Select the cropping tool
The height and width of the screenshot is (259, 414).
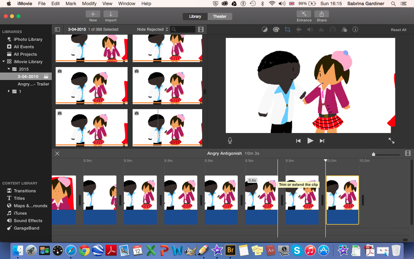coord(287,30)
